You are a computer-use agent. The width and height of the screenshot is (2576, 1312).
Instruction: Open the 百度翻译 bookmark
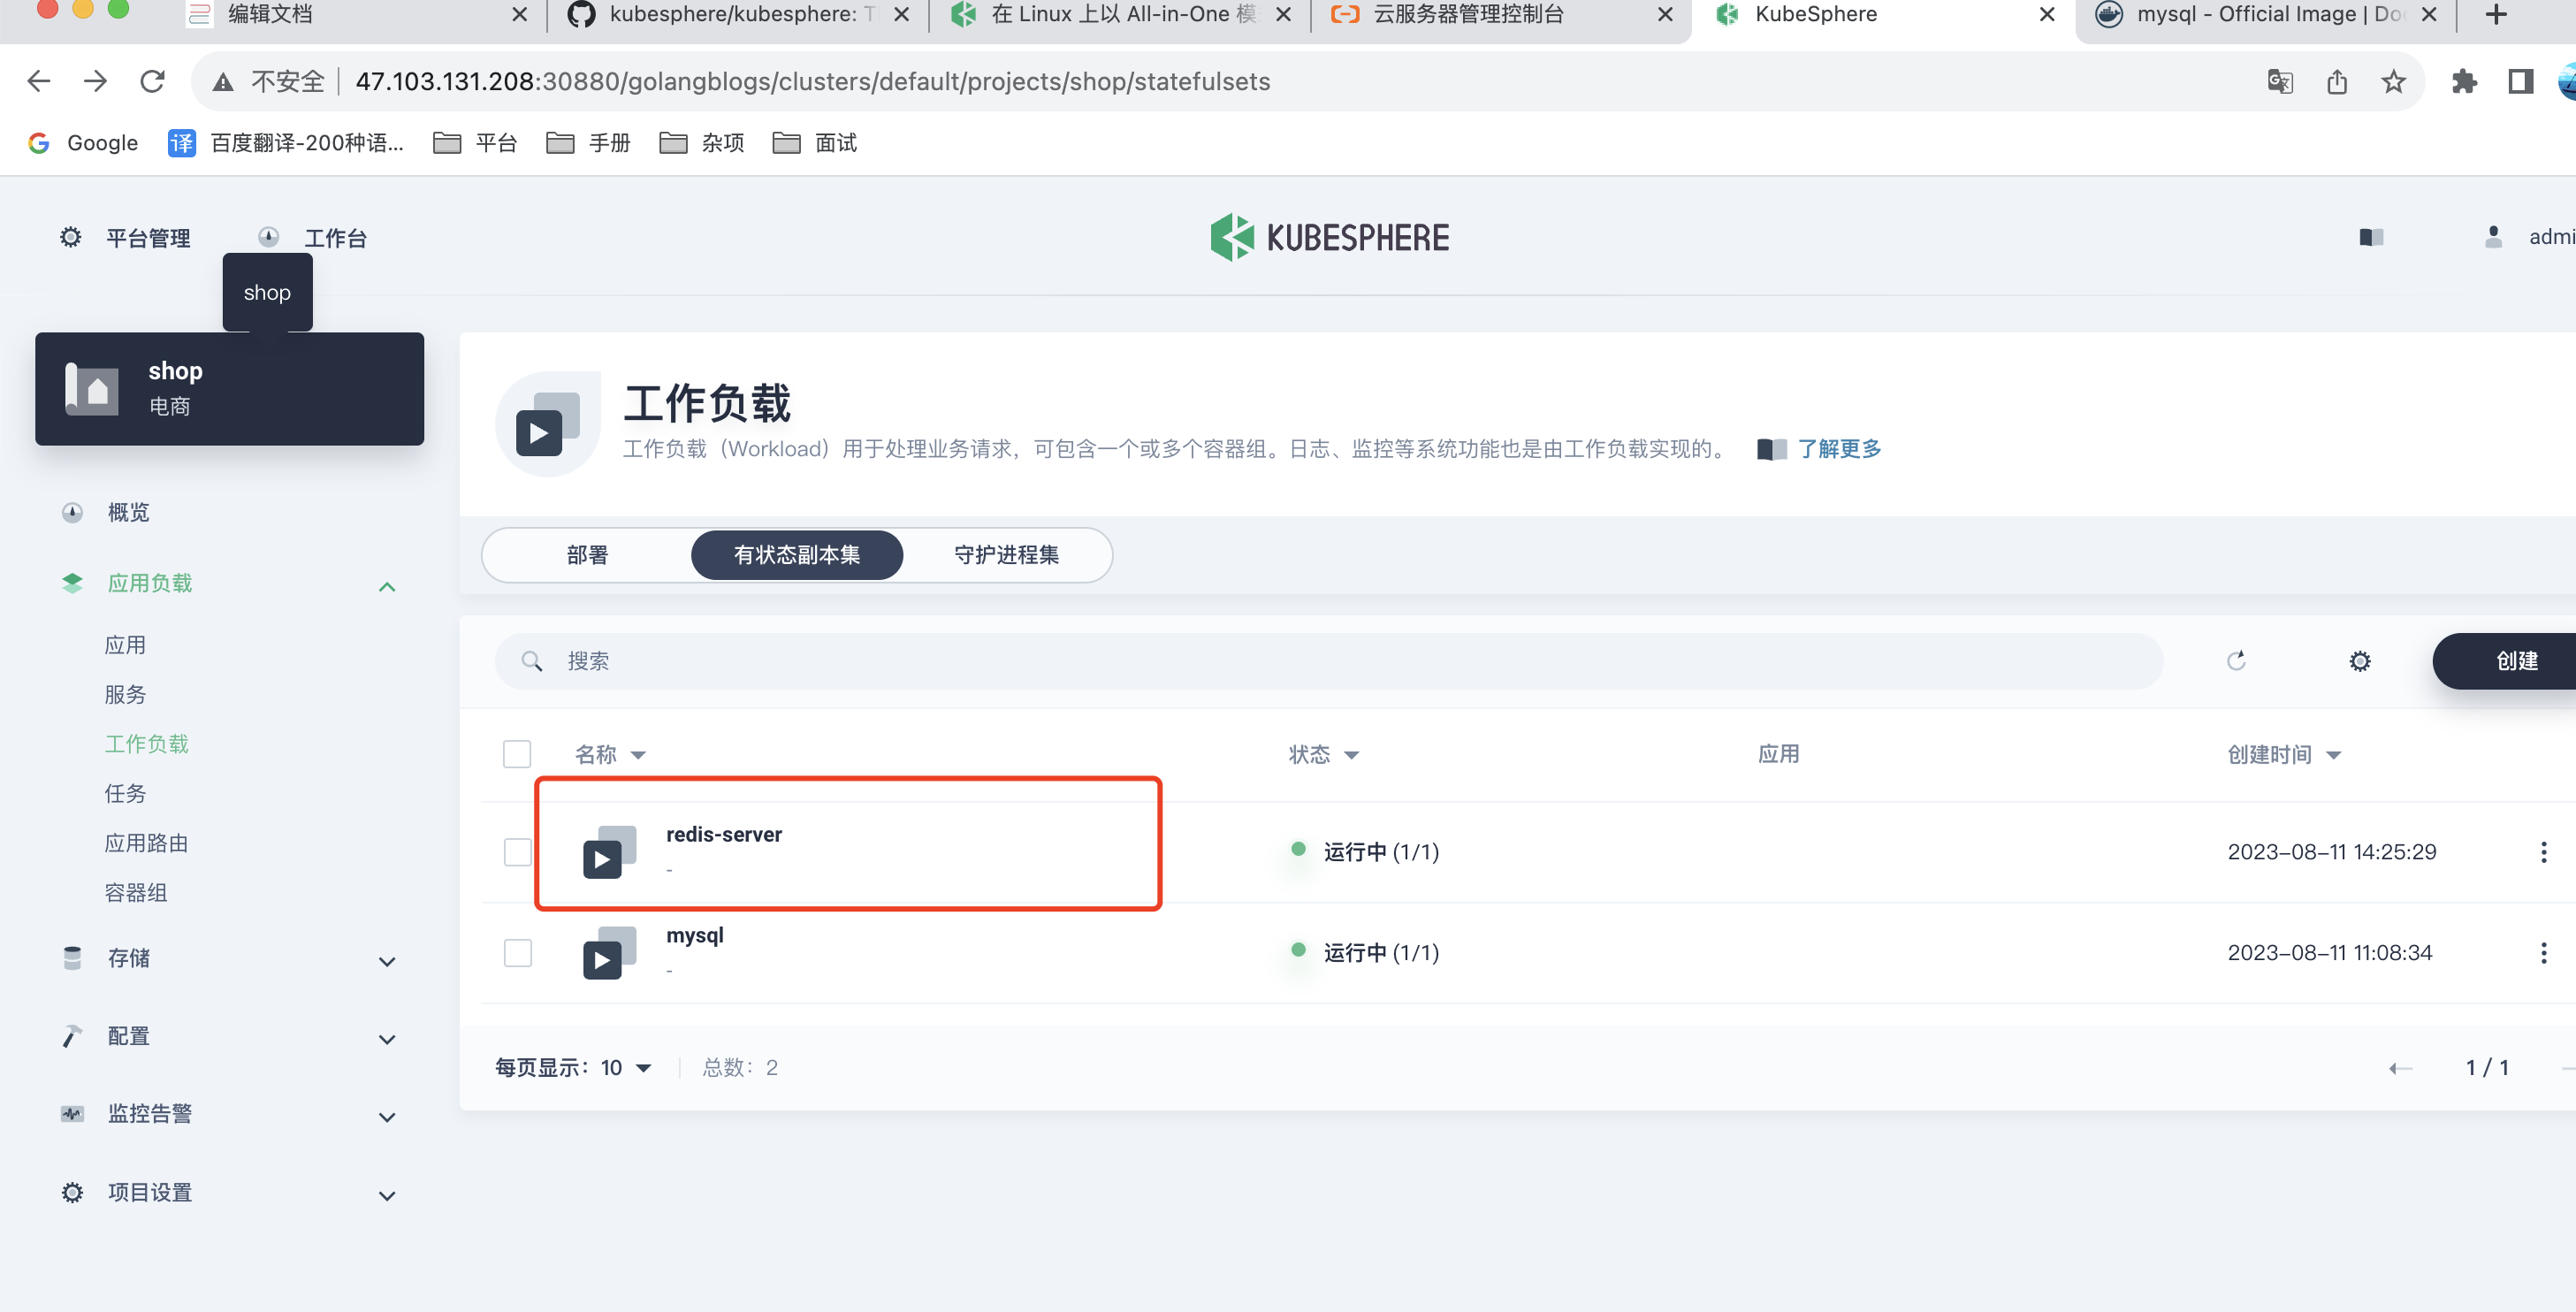click(285, 143)
